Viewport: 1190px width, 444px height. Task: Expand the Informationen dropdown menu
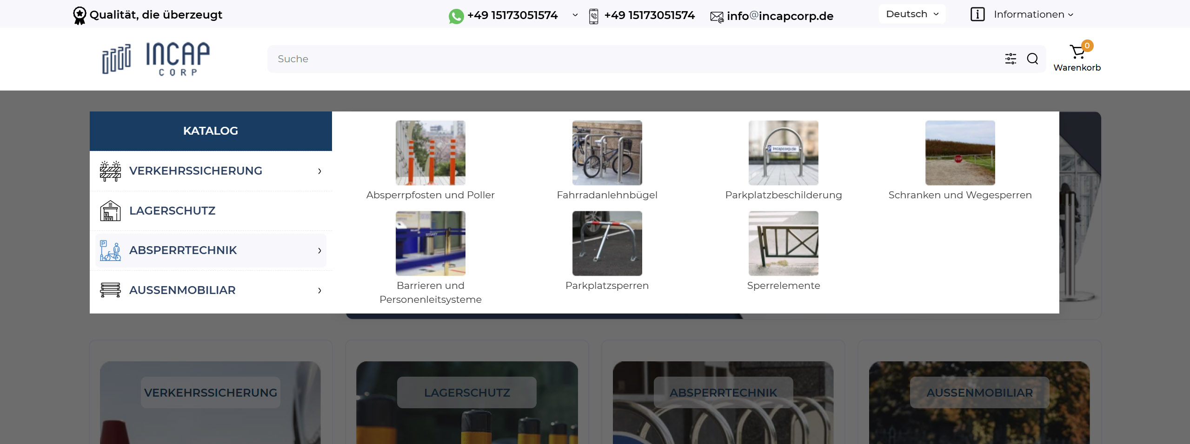coord(1033,14)
